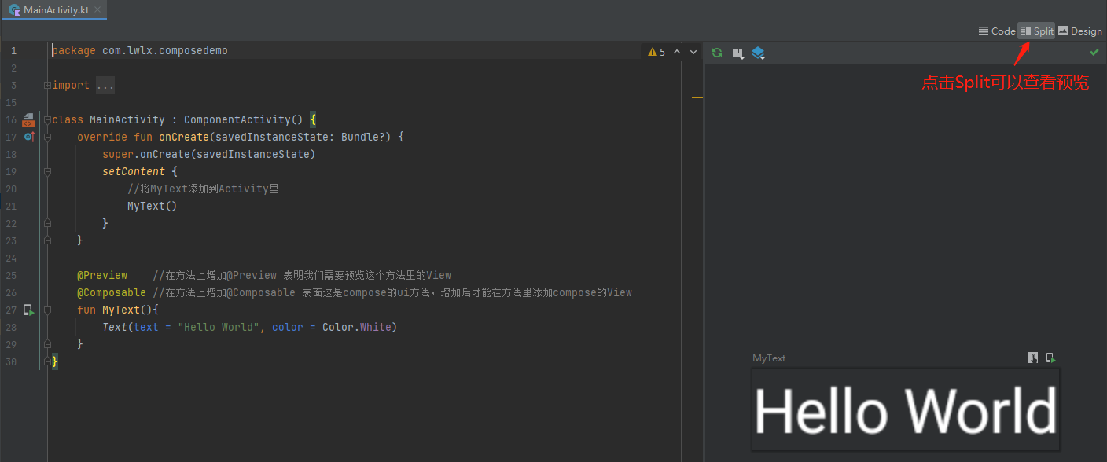
Task: Switch to Code view mode
Action: pyautogui.click(x=996, y=31)
